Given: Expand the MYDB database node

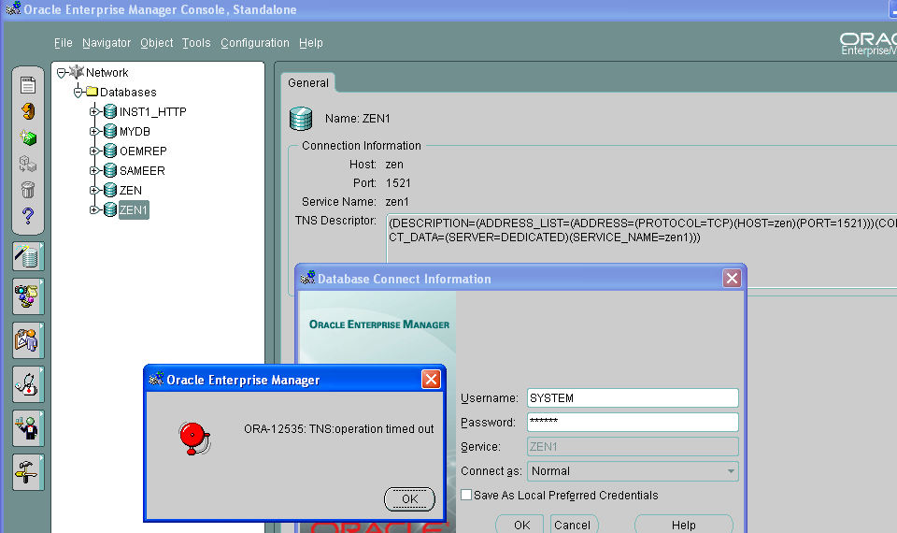Looking at the screenshot, I should pyautogui.click(x=94, y=131).
